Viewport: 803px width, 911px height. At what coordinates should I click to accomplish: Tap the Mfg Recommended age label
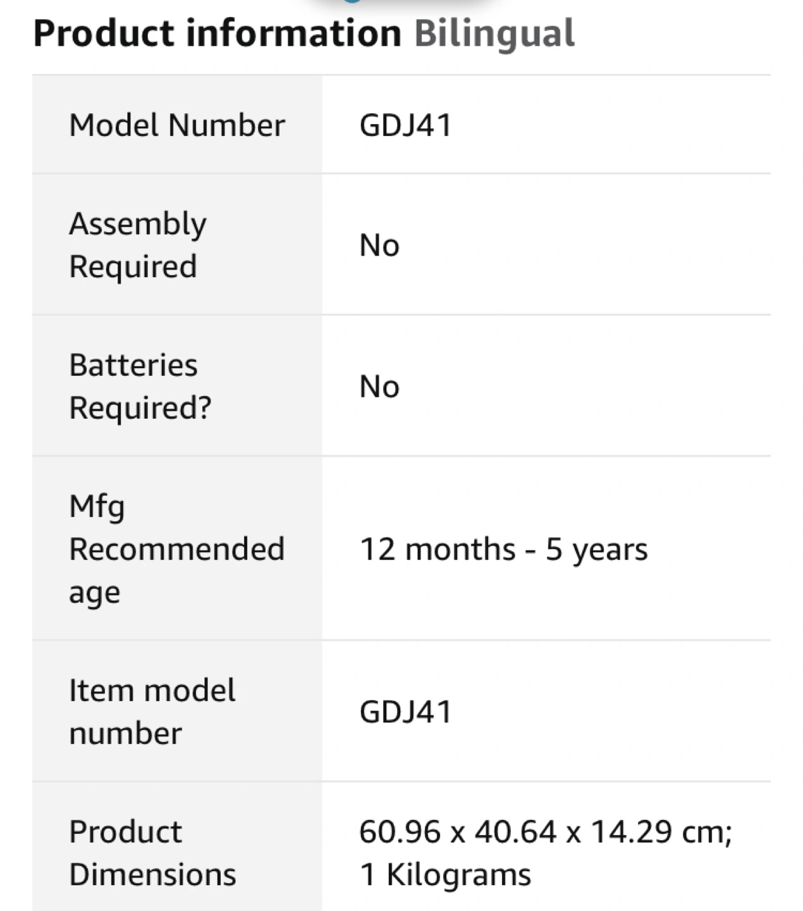(x=177, y=548)
